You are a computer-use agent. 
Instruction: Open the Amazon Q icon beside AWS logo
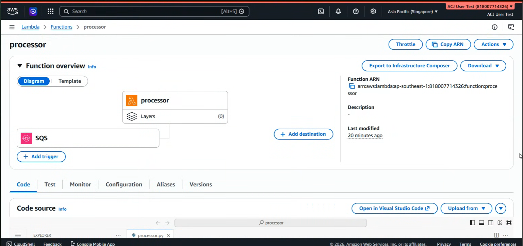(33, 11)
